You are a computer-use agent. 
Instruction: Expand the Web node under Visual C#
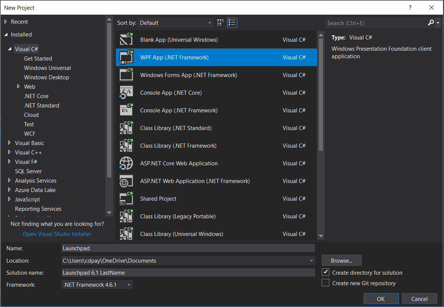(18, 86)
